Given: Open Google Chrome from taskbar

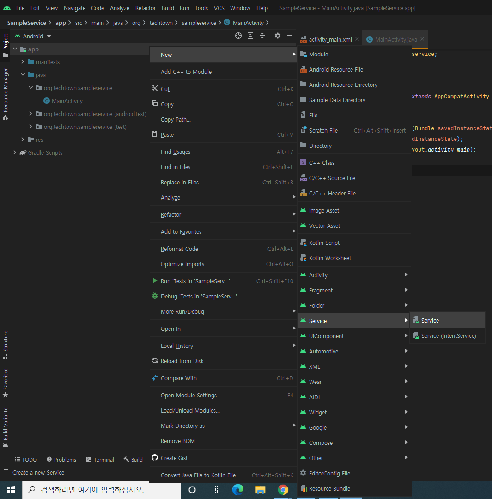Looking at the screenshot, I should [x=283, y=490].
